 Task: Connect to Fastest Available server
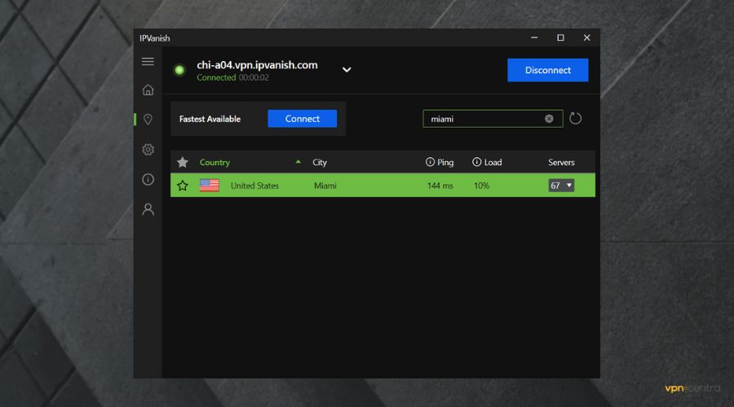(303, 119)
